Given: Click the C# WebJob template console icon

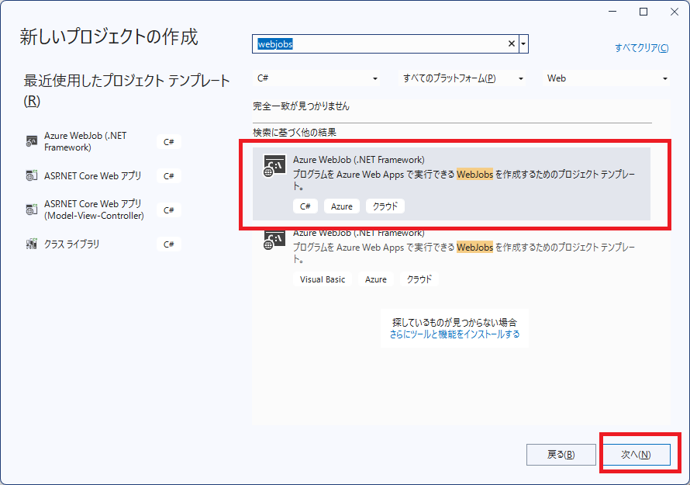Looking at the screenshot, I should pyautogui.click(x=274, y=165).
